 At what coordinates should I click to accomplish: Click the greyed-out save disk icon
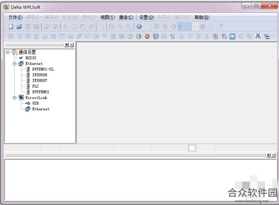(28, 27)
